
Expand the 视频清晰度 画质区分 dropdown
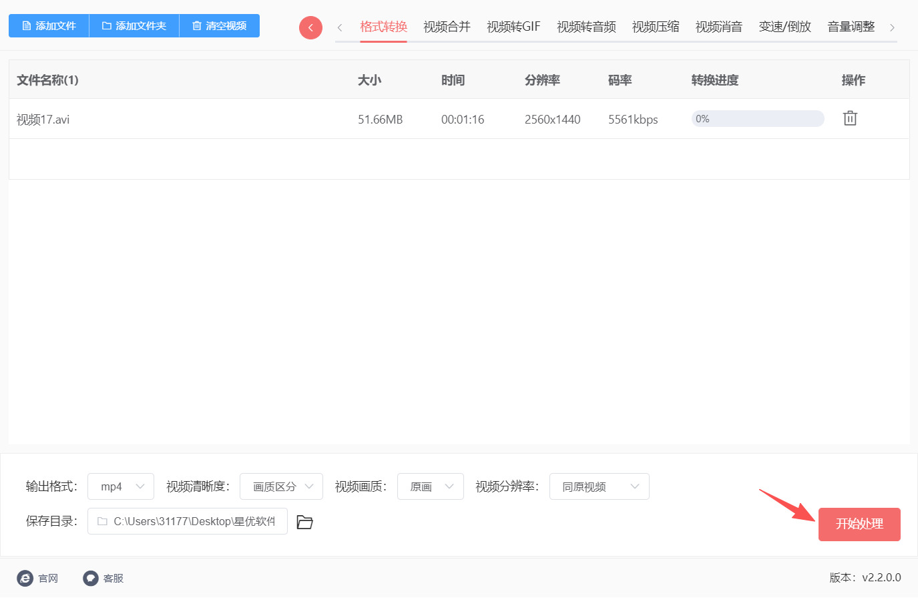tap(281, 486)
